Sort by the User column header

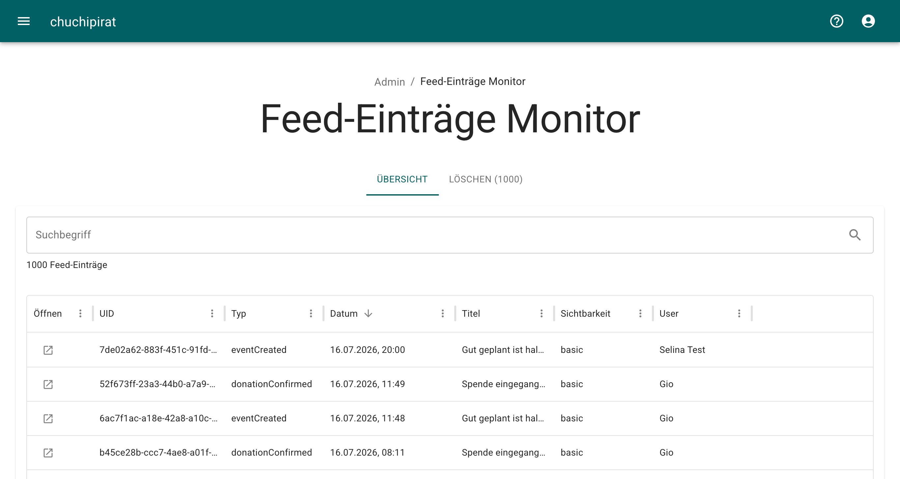669,313
